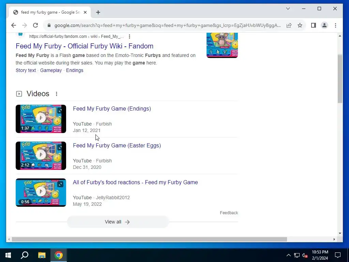
Task: Open the Endings sitelink
Action: [x=75, y=70]
